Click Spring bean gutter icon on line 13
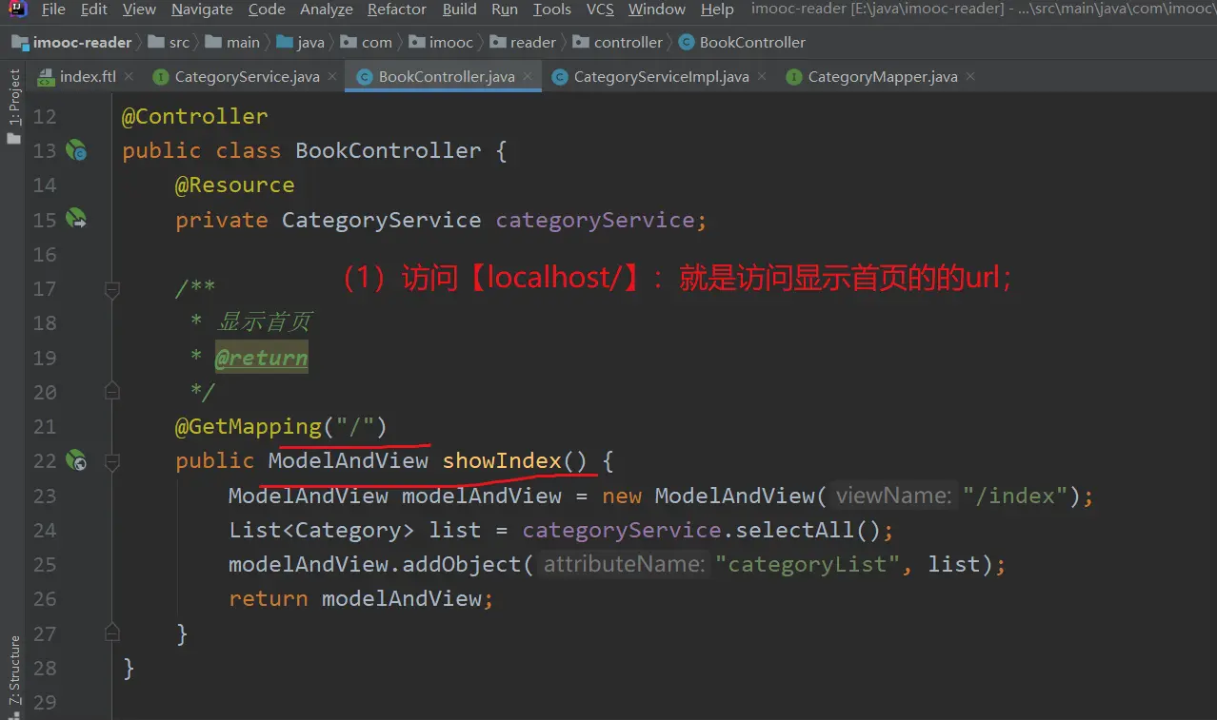1217x720 pixels. click(x=76, y=150)
